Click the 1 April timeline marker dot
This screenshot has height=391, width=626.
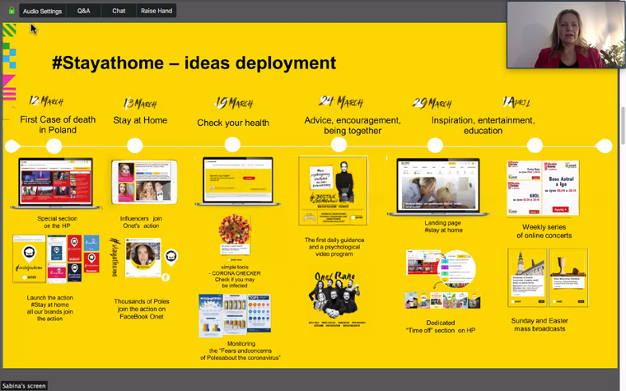(535, 145)
